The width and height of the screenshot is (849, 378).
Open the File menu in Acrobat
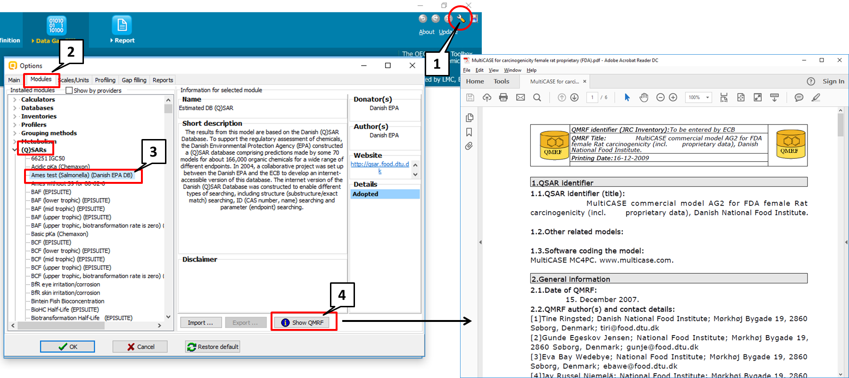pyautogui.click(x=467, y=70)
